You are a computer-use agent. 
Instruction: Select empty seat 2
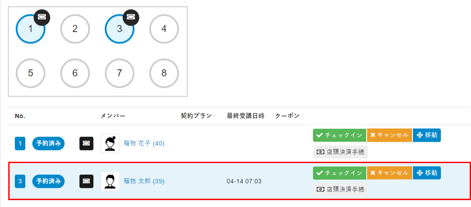[x=75, y=29]
